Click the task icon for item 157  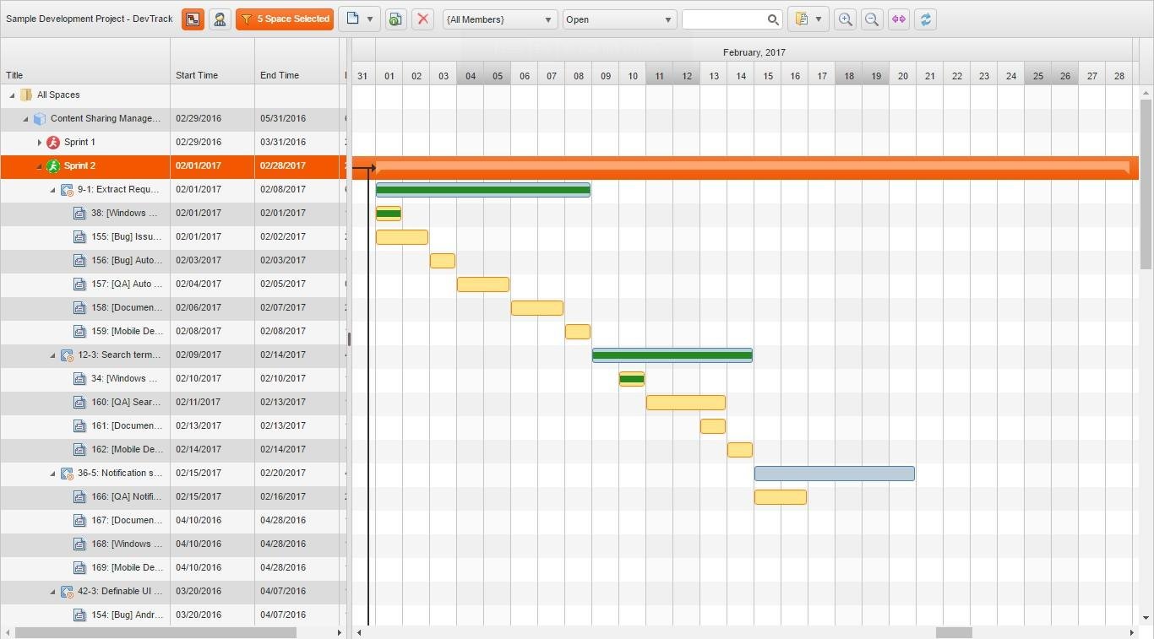(79, 284)
